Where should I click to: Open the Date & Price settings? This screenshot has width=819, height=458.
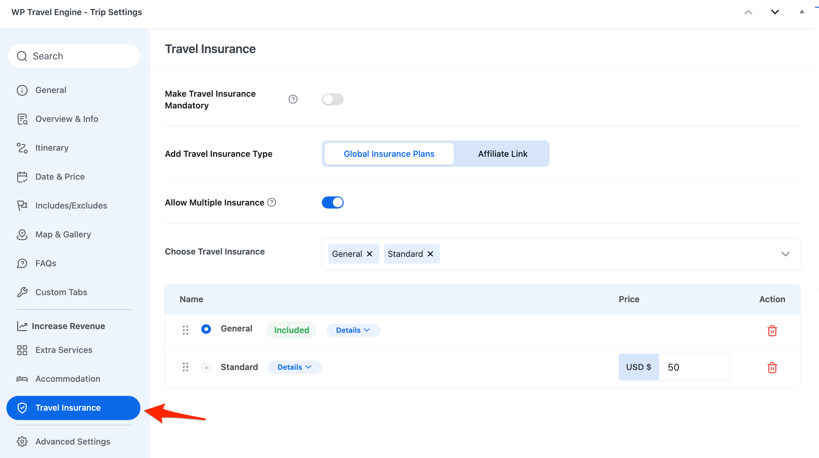[x=60, y=177]
